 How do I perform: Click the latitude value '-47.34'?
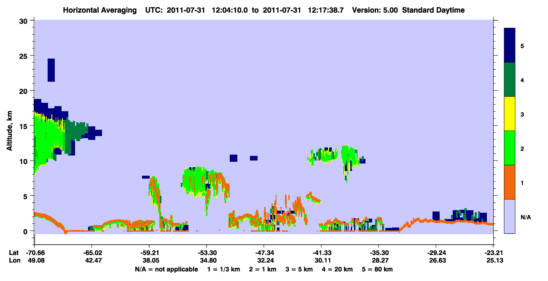point(263,253)
